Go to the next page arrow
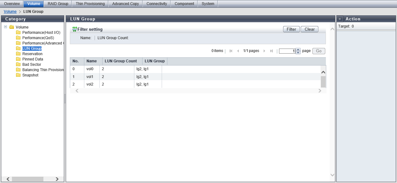Image resolution: width=397 pixels, height=183 pixels. click(x=264, y=51)
